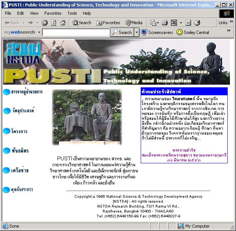Click the Stop button in the toolbar
This screenshot has height=231, width=236.
tap(45, 23)
